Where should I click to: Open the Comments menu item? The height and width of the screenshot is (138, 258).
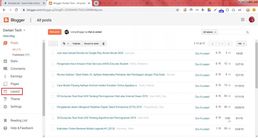point(18,69)
